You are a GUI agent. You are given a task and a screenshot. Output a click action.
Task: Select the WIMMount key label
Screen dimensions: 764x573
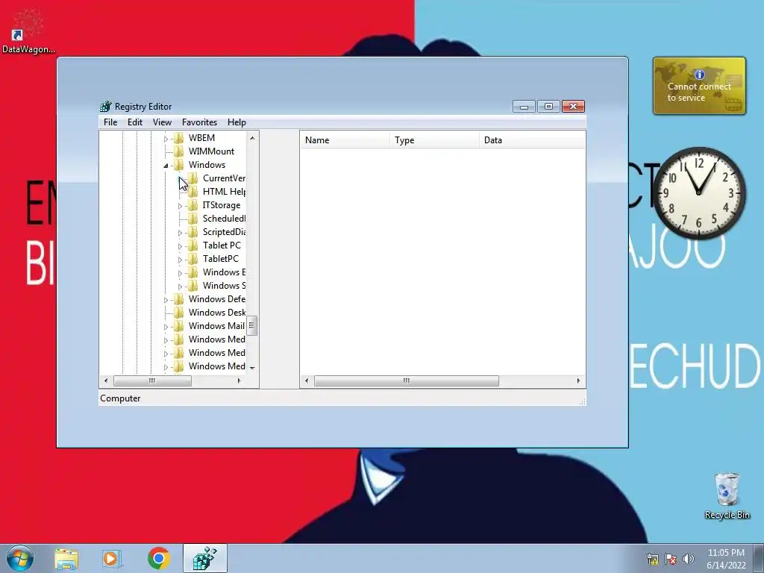[211, 151]
